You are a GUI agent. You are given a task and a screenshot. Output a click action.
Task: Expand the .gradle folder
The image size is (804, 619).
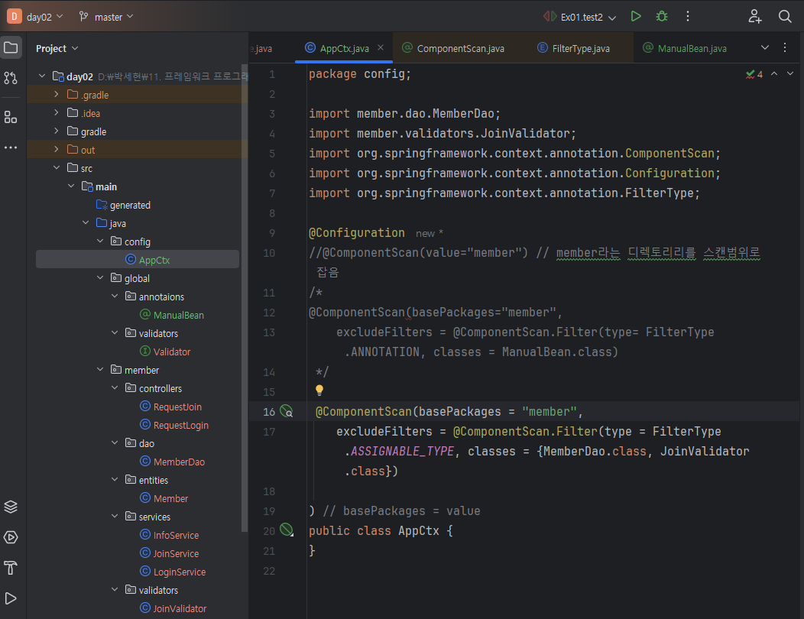[57, 95]
